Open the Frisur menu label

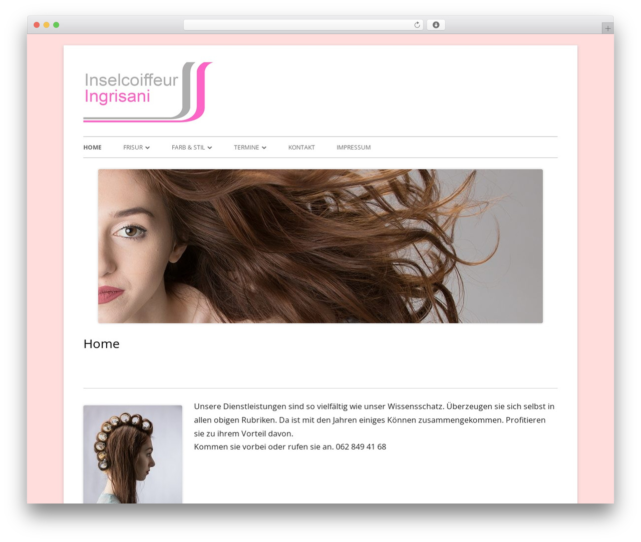point(133,147)
